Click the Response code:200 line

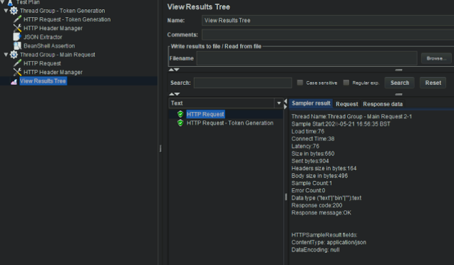click(x=316, y=205)
